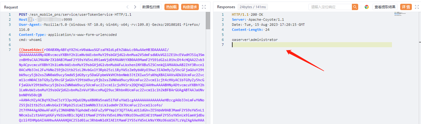Viewport: 421px width, 124px height.
Task: Click the cmd: whoami header line
Action: click(30, 40)
